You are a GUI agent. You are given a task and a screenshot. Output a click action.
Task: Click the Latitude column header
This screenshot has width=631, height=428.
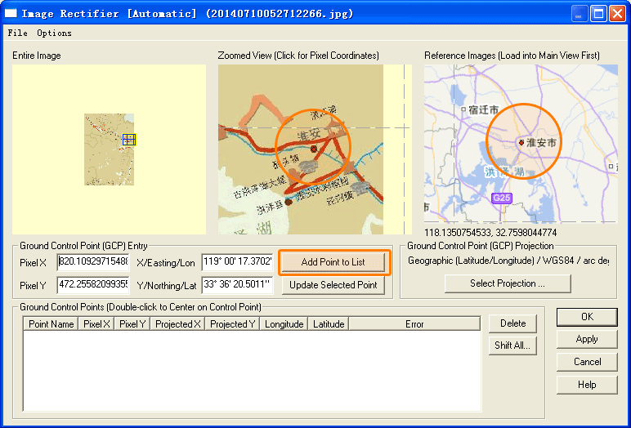coord(329,324)
